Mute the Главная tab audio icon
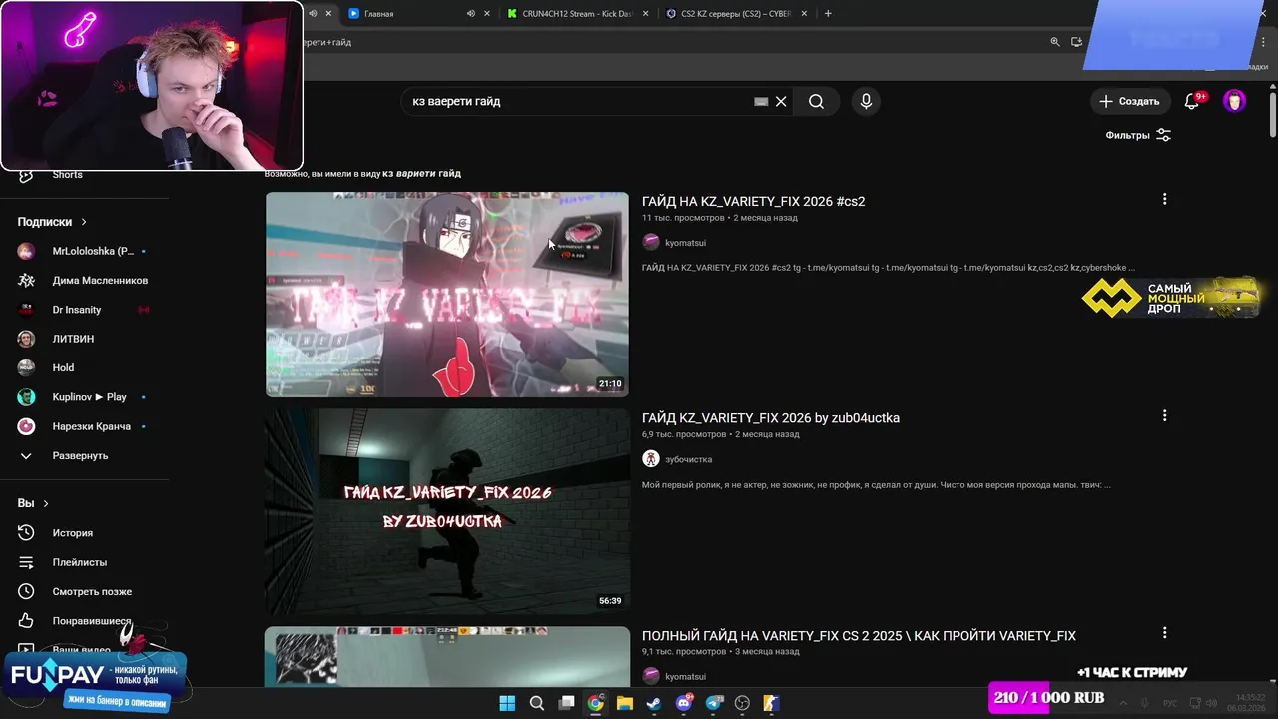This screenshot has width=1278, height=719. point(471,14)
